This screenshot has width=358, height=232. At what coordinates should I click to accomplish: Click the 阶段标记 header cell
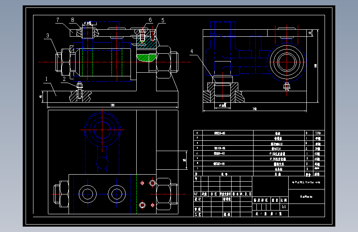(x=261, y=200)
